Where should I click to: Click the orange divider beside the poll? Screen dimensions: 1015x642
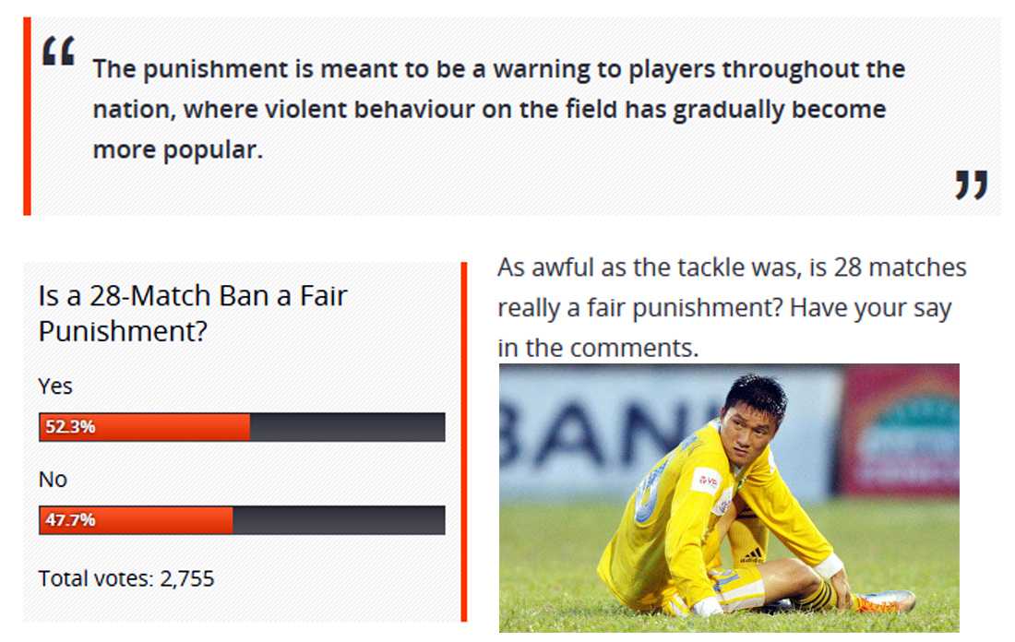463,441
